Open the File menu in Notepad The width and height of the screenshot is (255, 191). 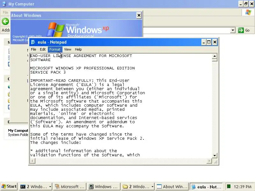(x=33, y=49)
